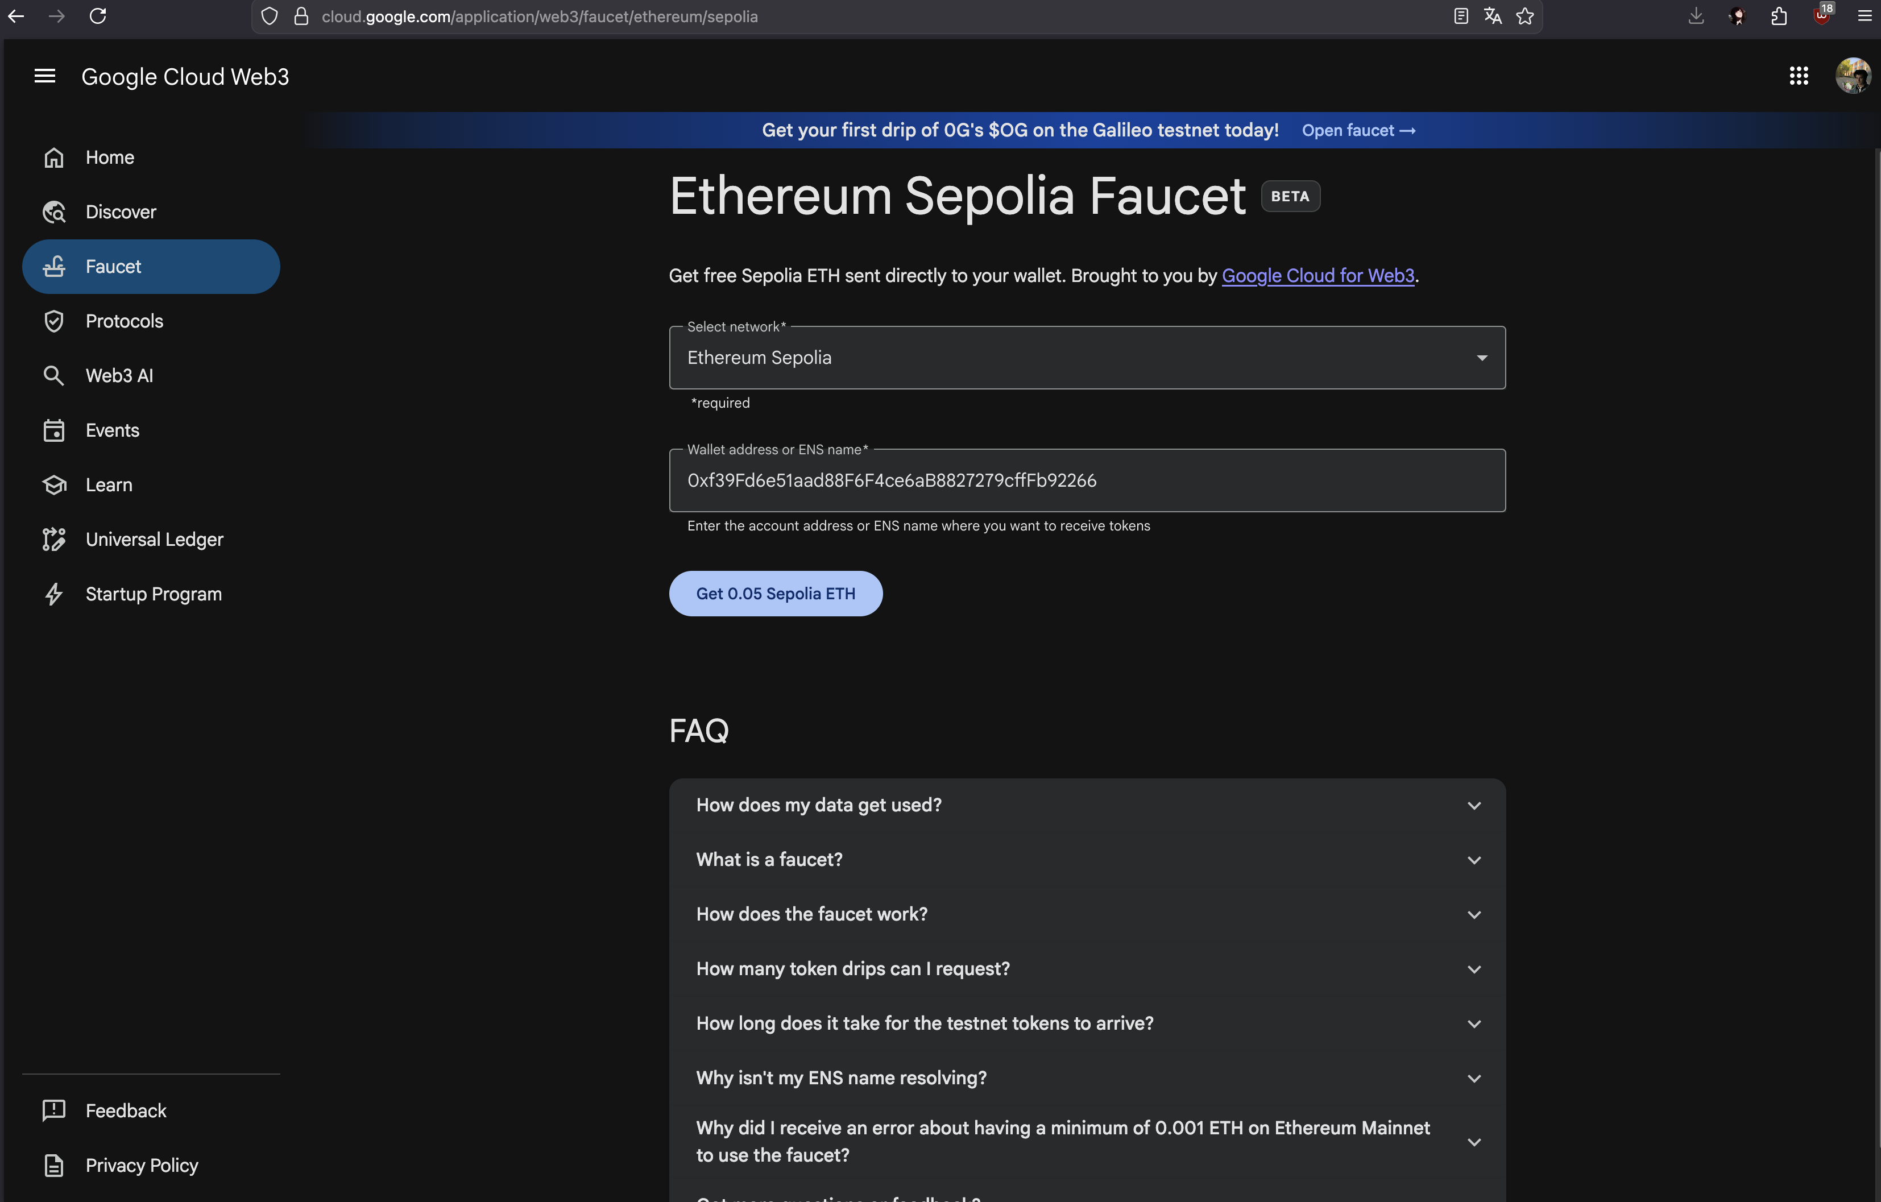The image size is (1881, 1202).
Task: Select the Faucet icon in the sidebar
Action: [53, 266]
